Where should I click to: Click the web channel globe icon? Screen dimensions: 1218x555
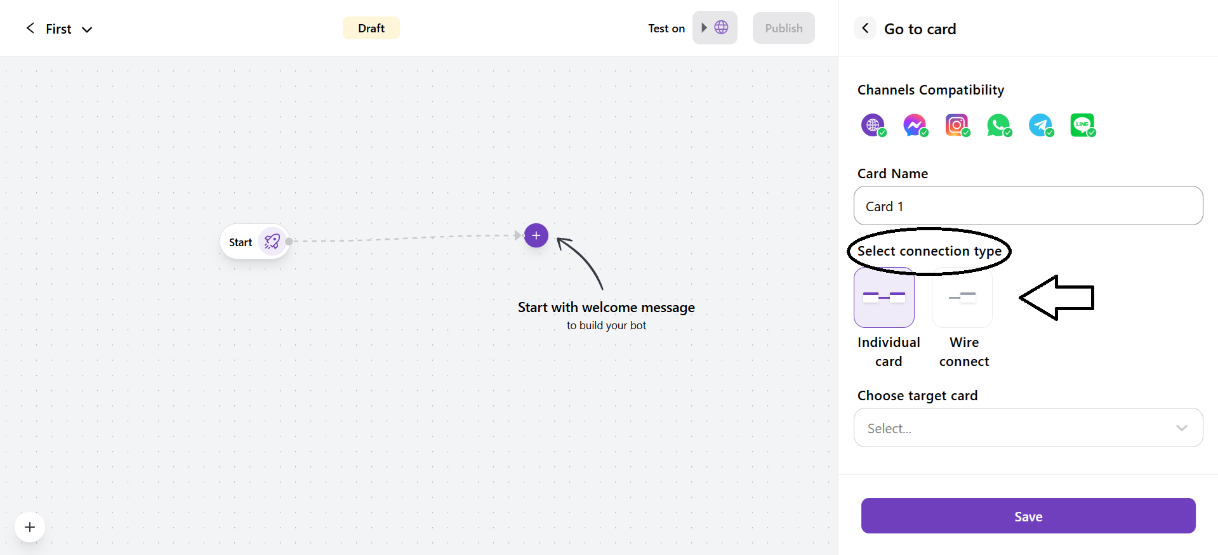pos(873,125)
